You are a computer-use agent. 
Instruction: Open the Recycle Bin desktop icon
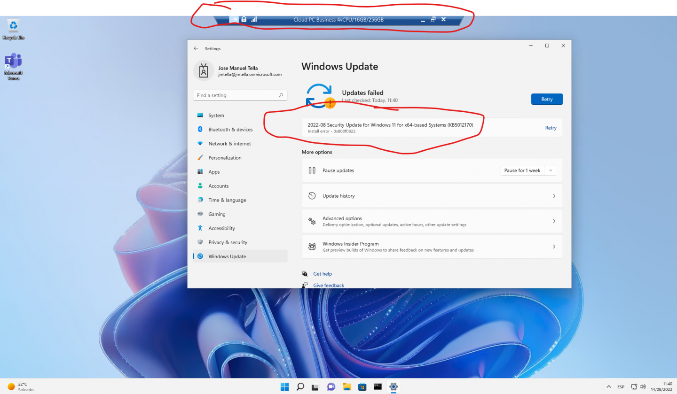[x=13, y=29]
